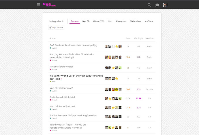Viewport: 199px width, 135px height.
Task: Sort by the Svar column header
Action: click(x=128, y=38)
